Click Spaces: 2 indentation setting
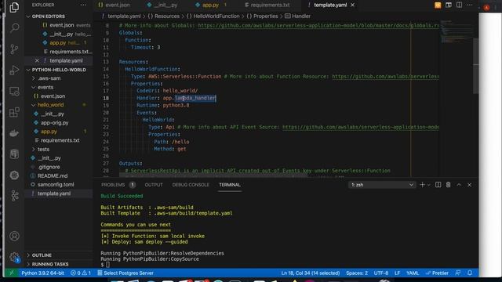502x282 pixels. coord(357,273)
